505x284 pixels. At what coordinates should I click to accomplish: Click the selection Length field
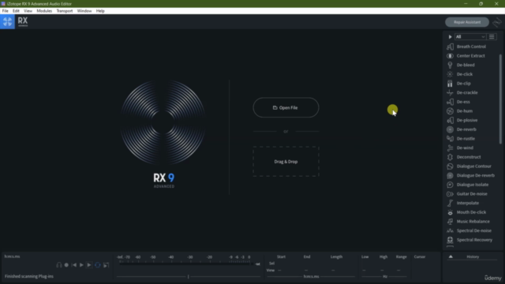336,263
